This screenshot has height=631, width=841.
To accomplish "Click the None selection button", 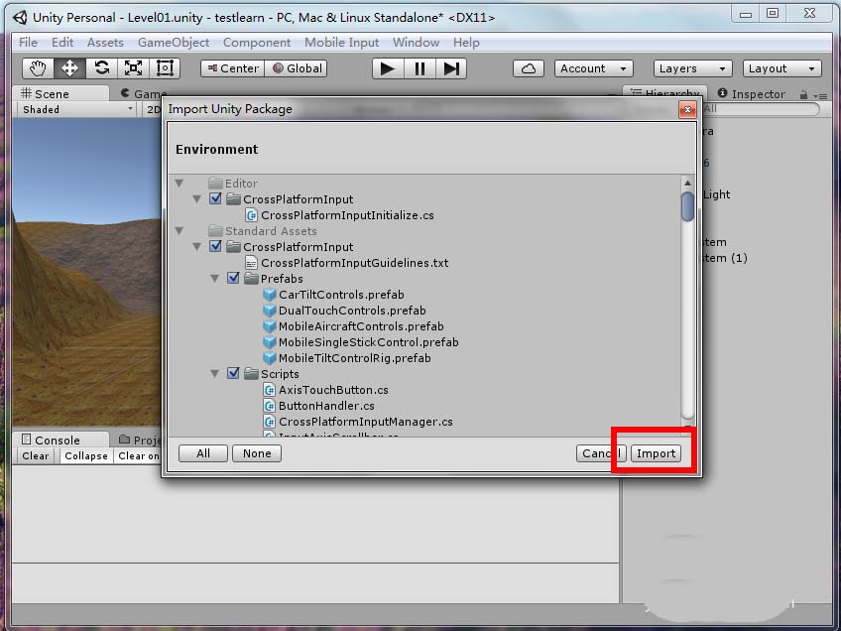I will pyautogui.click(x=257, y=453).
